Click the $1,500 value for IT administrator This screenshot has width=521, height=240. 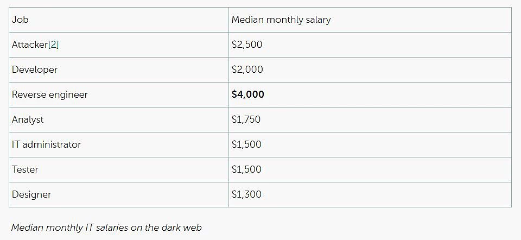[x=246, y=144]
